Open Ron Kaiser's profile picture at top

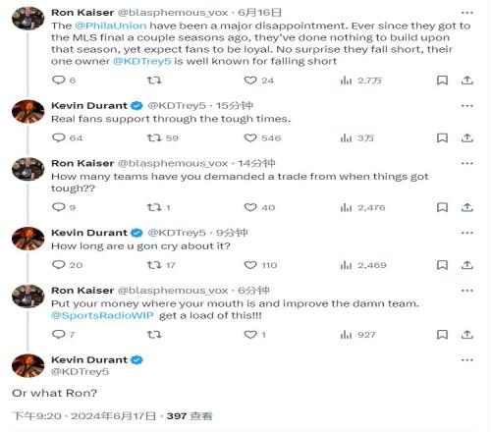coord(28,19)
